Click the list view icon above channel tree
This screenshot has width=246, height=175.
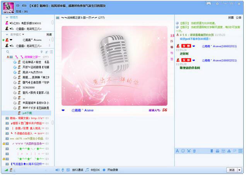click(x=51, y=52)
